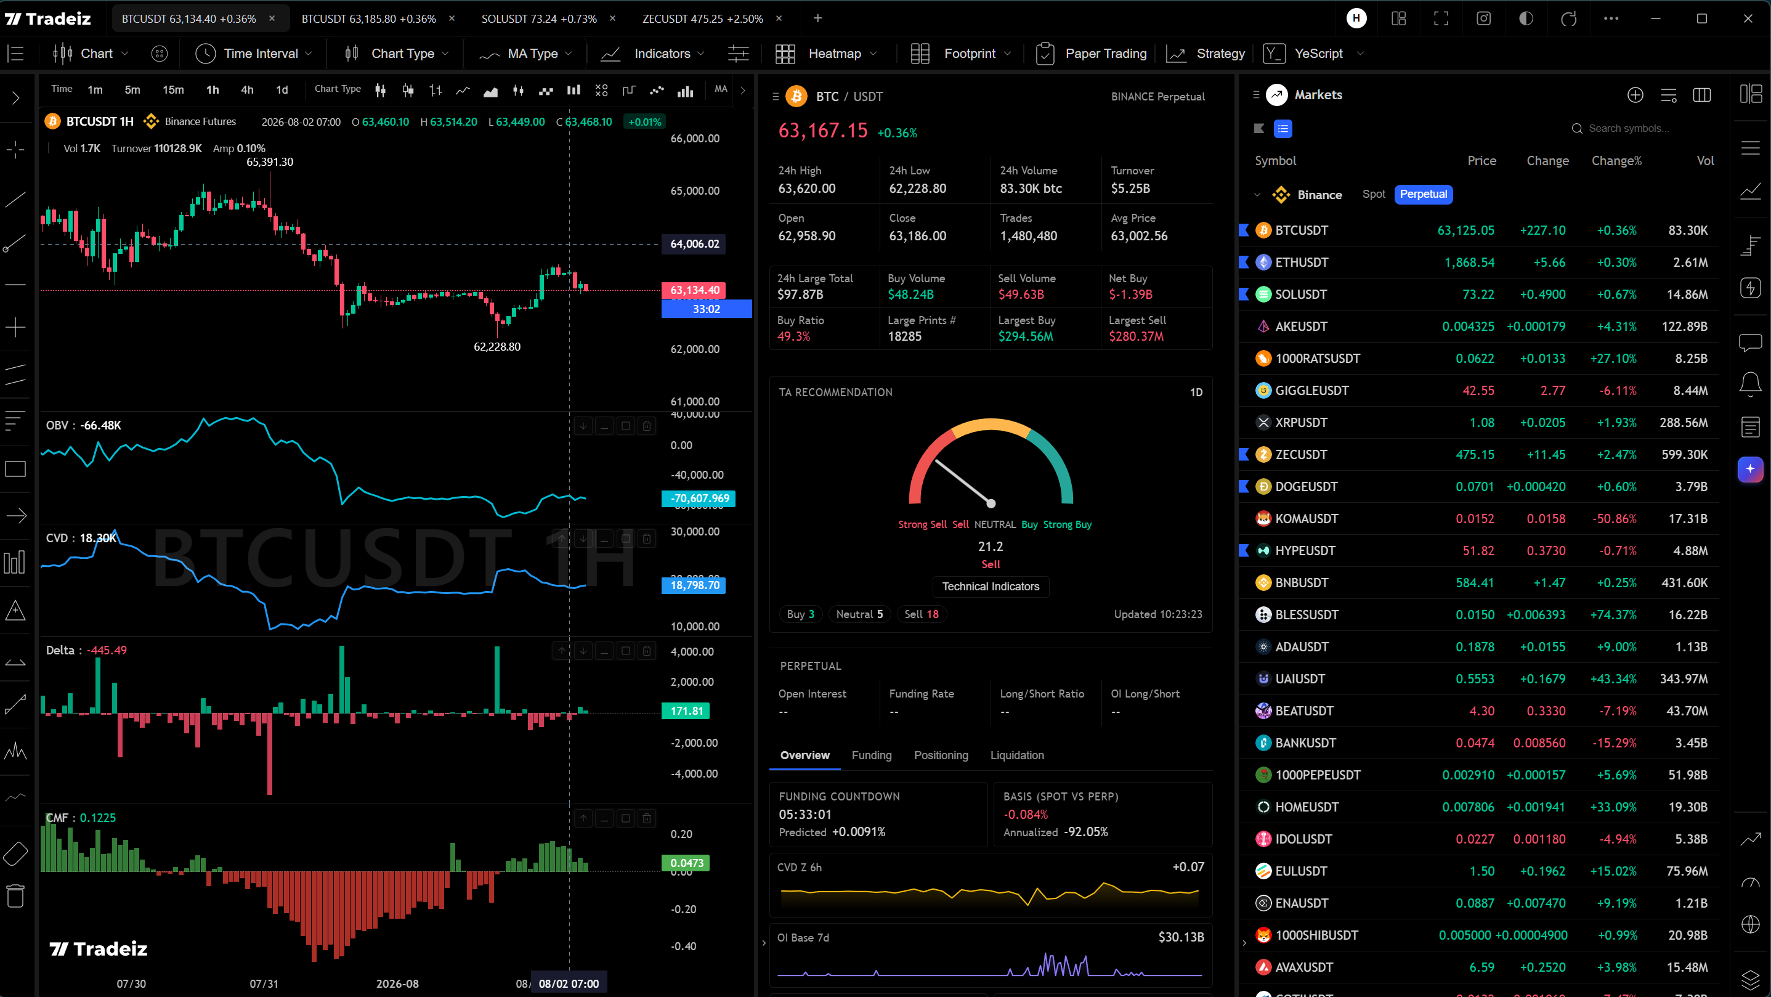Select the trend line drawing tool
Viewport: 1771px width, 997px height.
[x=15, y=200]
